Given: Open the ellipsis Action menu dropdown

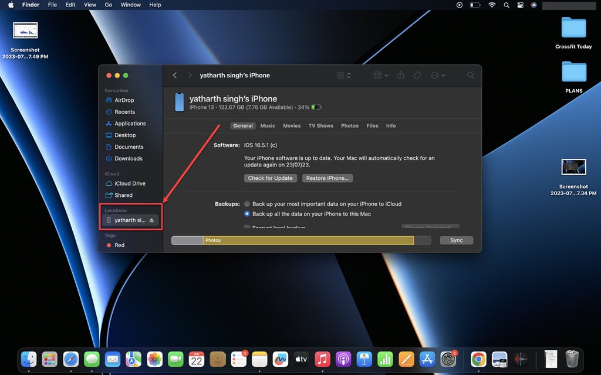Looking at the screenshot, I should tap(438, 76).
